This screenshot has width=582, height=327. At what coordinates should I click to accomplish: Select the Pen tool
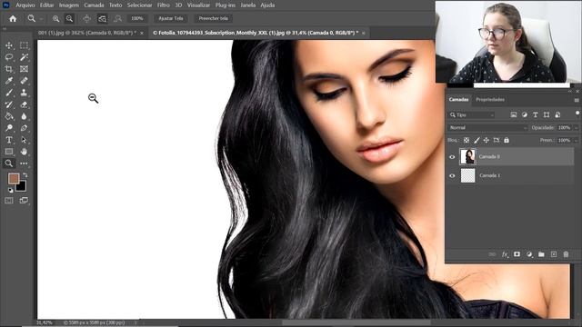pos(24,128)
